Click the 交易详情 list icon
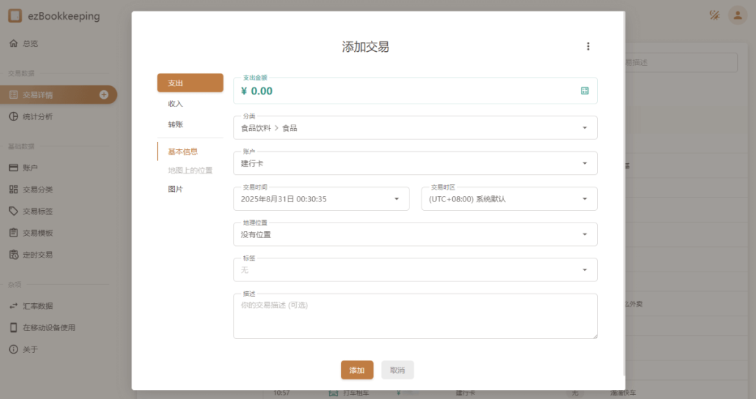 tap(13, 95)
